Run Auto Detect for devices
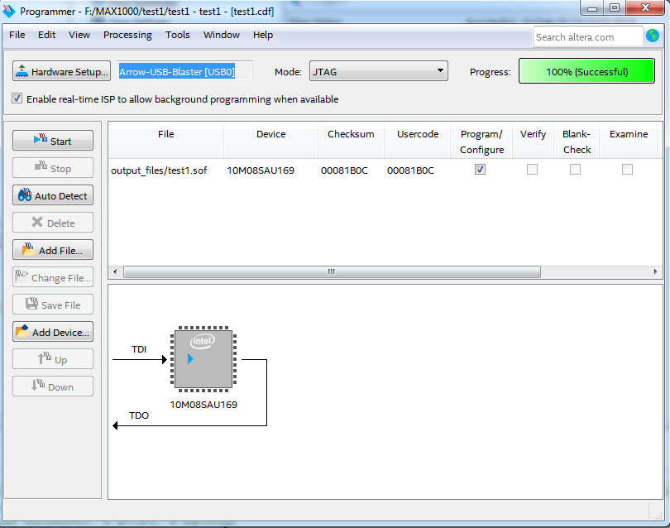The height and width of the screenshot is (528, 670). point(53,195)
